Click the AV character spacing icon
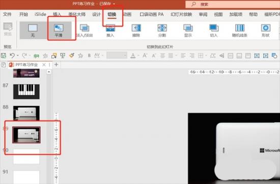 97,55
